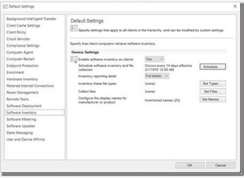Go to Client Cache Settings

(23, 26)
